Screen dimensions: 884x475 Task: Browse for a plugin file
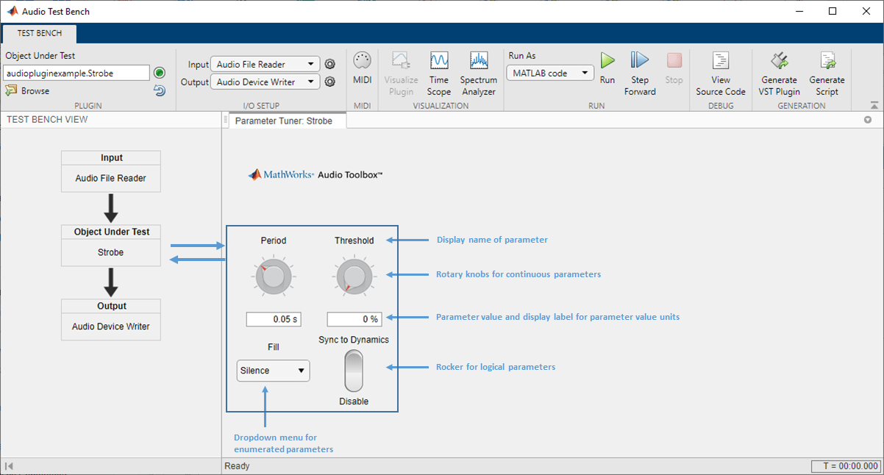28,90
